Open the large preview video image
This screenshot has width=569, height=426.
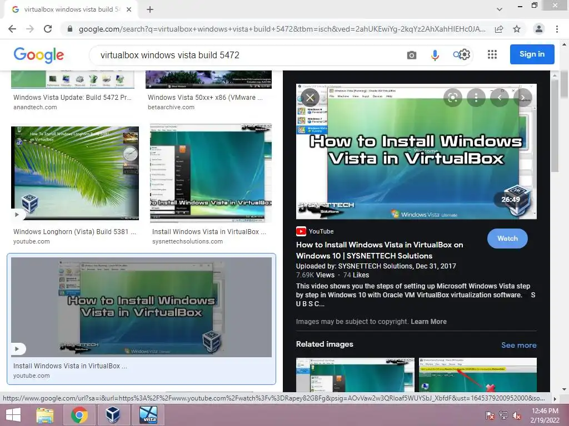(x=416, y=151)
